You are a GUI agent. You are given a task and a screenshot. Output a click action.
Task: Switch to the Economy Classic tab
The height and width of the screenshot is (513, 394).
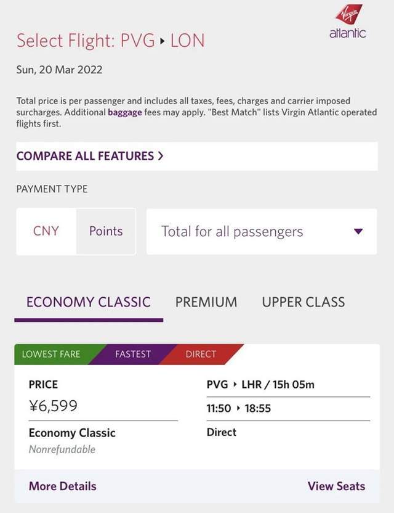click(x=89, y=302)
